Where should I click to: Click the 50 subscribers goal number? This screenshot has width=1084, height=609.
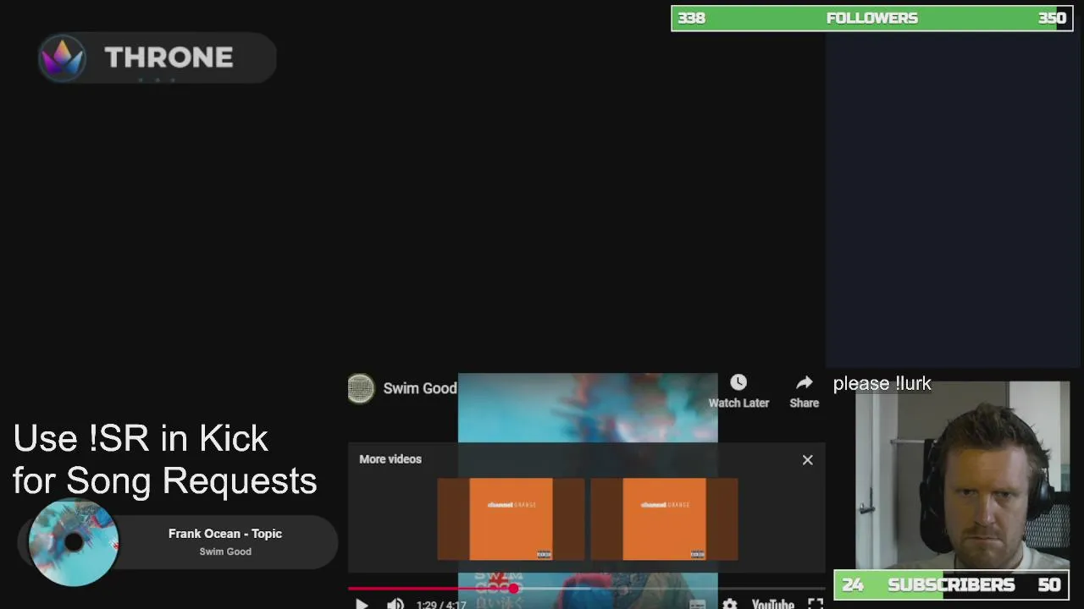pyautogui.click(x=1049, y=584)
